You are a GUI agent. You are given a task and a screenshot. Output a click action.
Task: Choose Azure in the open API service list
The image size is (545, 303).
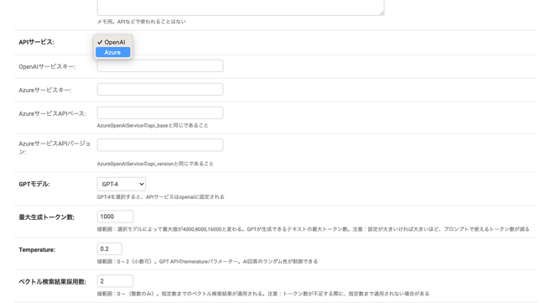(112, 52)
